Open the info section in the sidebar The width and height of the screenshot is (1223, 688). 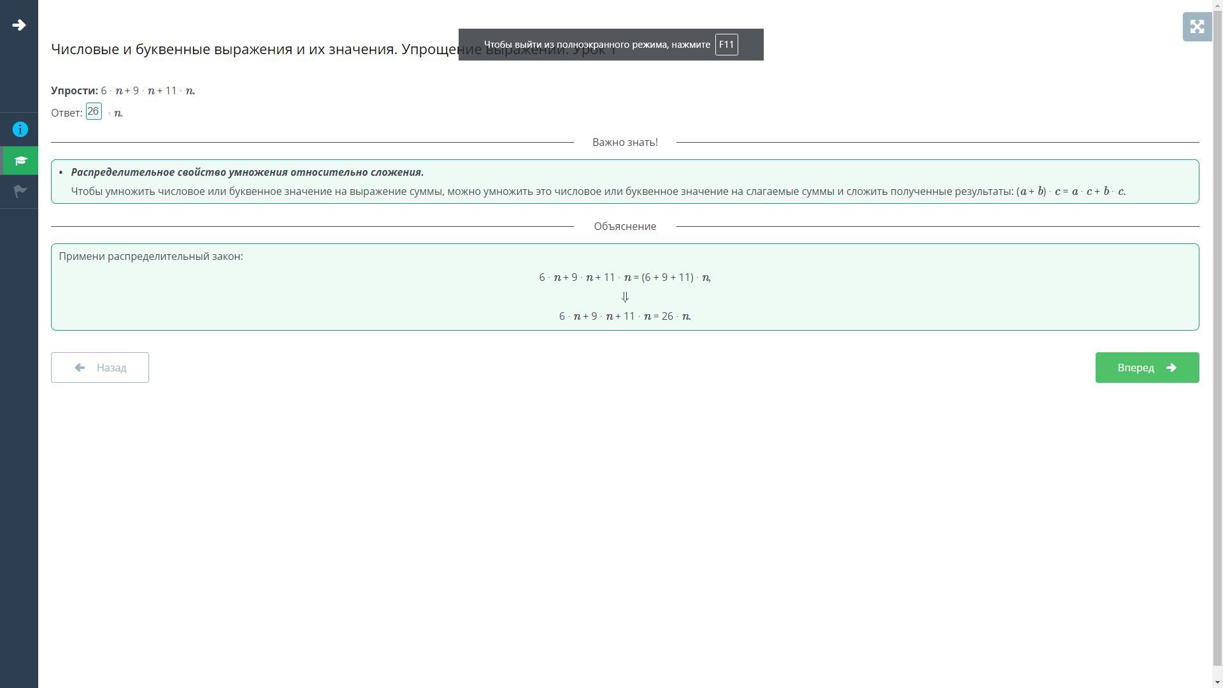tap(20, 130)
